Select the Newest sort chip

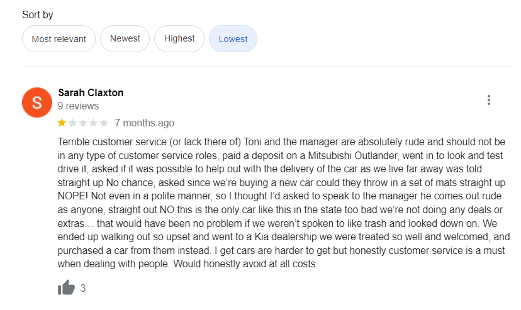pos(125,39)
